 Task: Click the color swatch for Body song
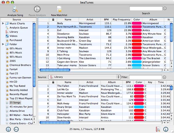coord(137,23)
